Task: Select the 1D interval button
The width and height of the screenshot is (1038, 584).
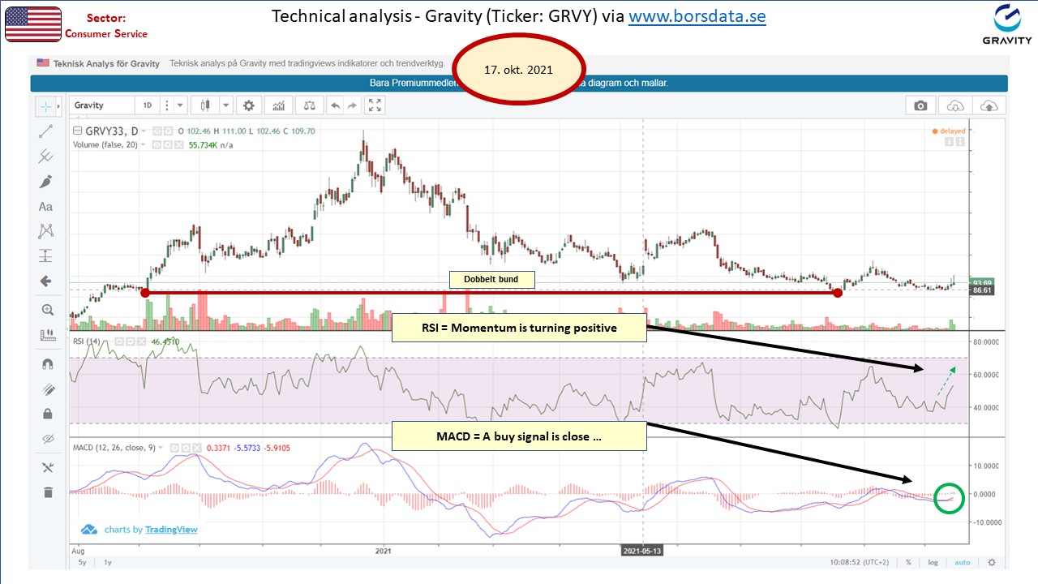Action: 148,105
